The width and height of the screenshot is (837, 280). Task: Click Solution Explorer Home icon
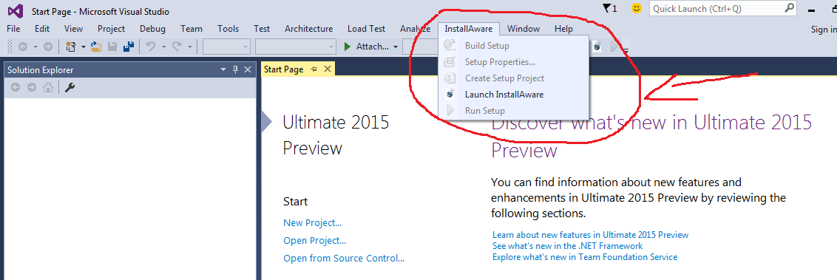pyautogui.click(x=48, y=87)
